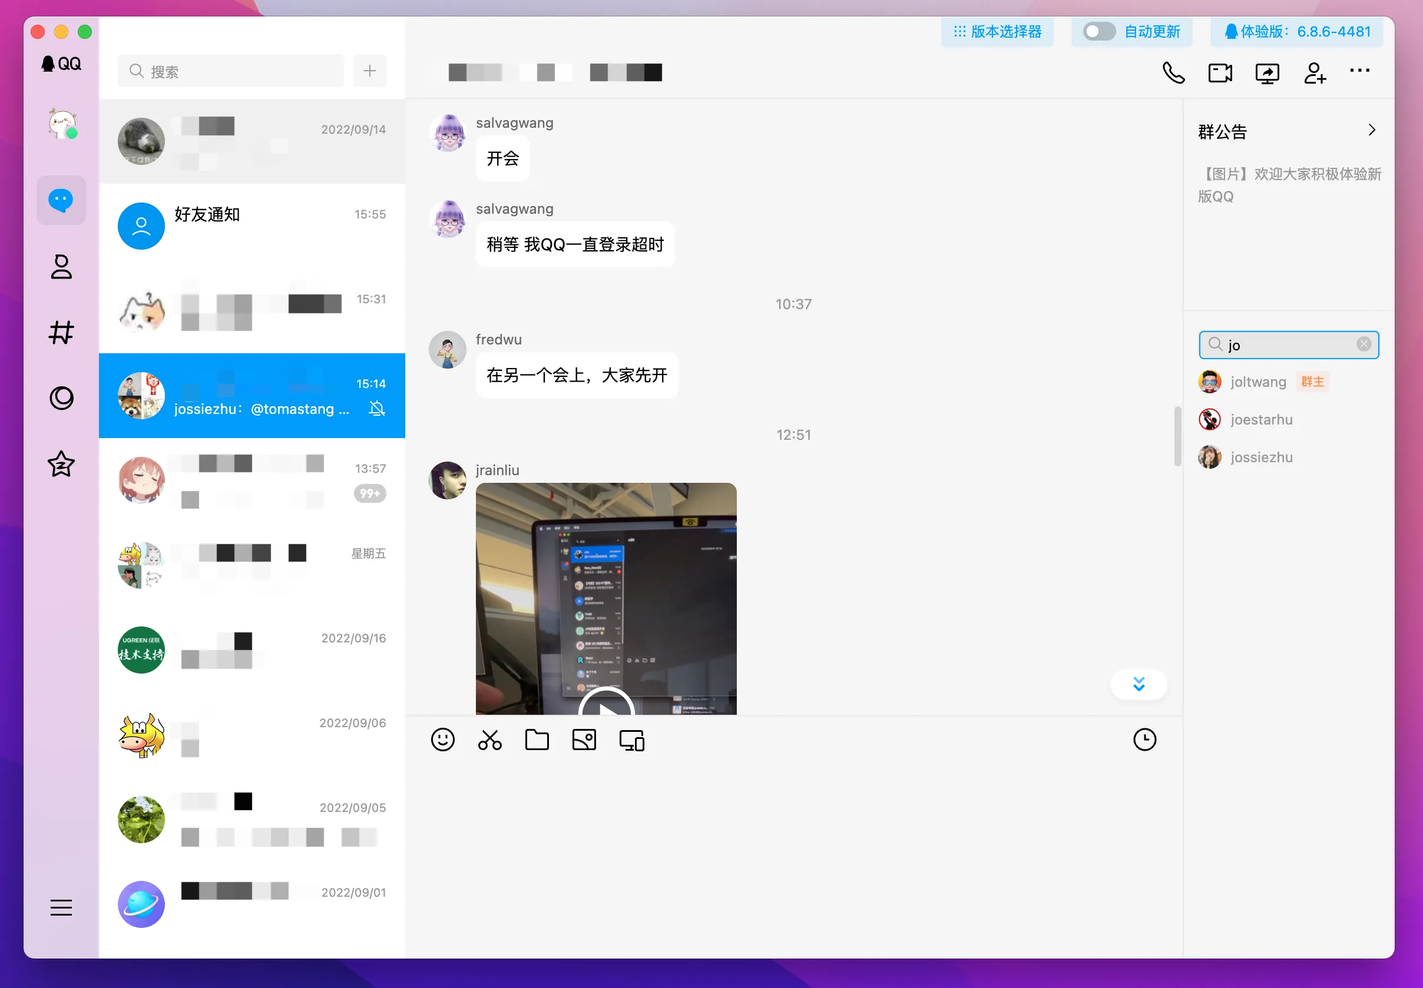Screen dimensions: 1423x988
Task: Expand the 群公告 announcement chevron
Action: pos(1372,130)
